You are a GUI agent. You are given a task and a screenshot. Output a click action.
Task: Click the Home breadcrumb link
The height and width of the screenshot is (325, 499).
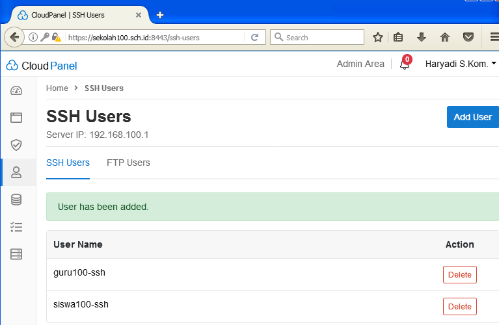click(x=57, y=88)
